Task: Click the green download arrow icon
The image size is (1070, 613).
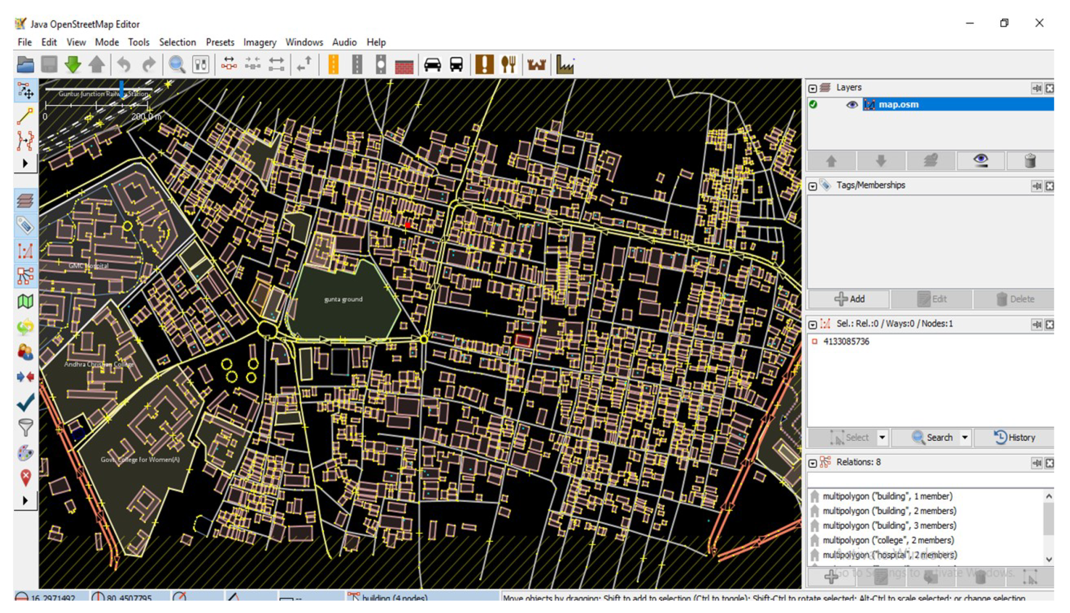Action: coord(73,65)
